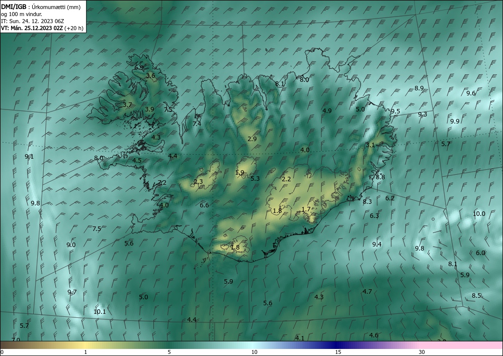Click the map value "9.7"
This screenshot has width=503, height=356.
pyautogui.click(x=72, y=292)
